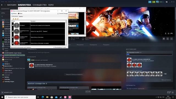Open the Руководства tab on game page
Viewport: 176px width, 99px height.
tap(93, 45)
